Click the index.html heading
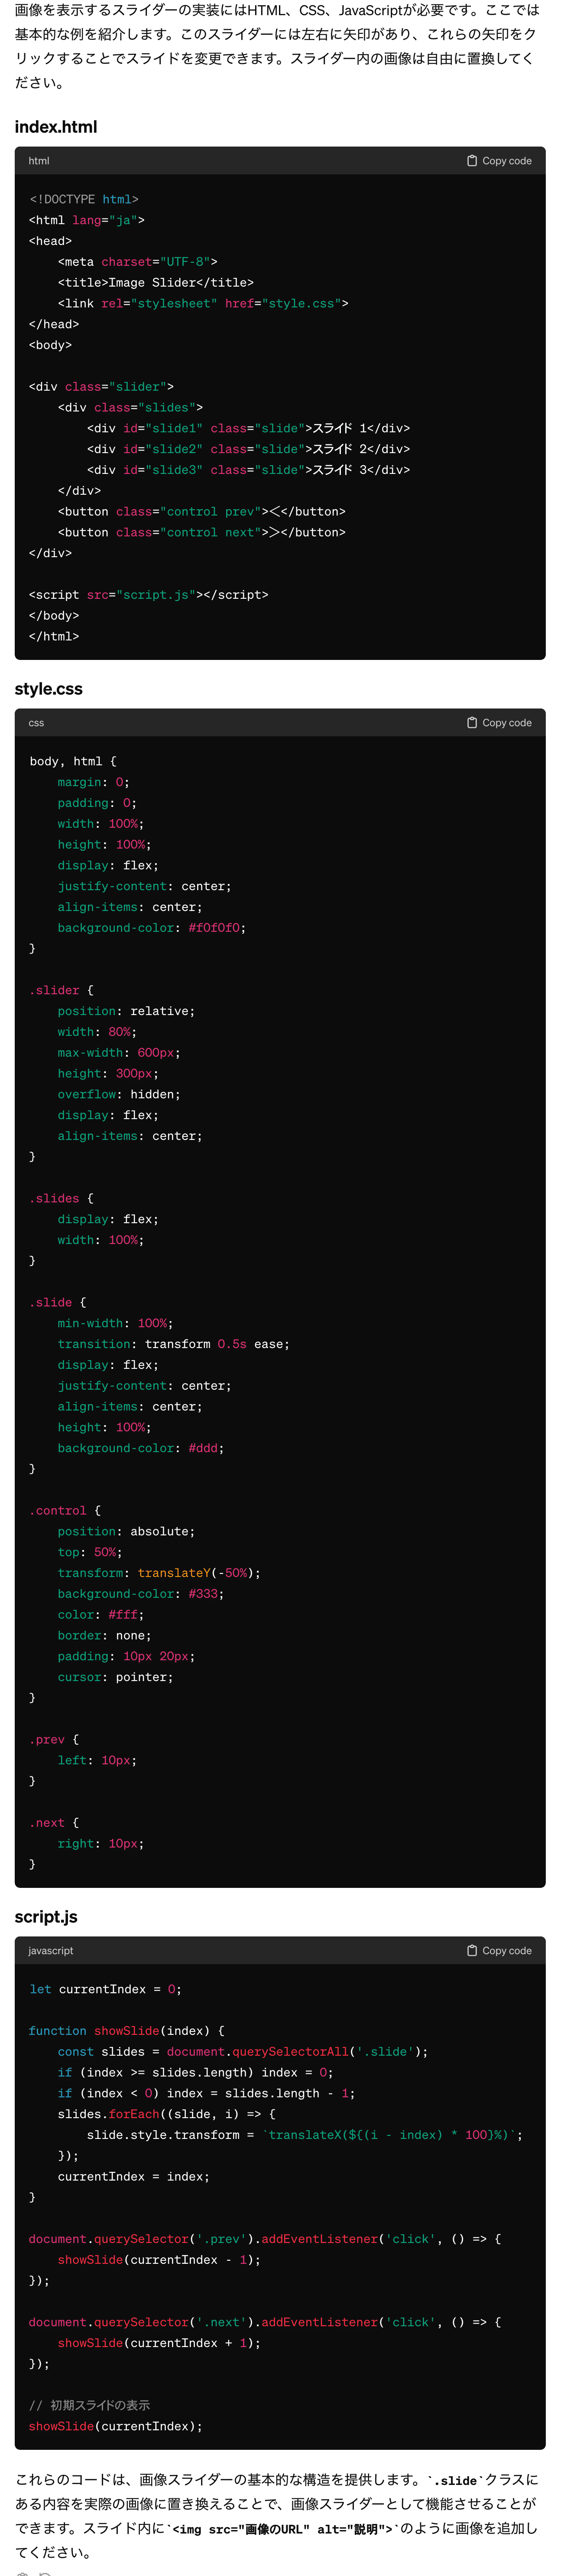The height and width of the screenshot is (2576, 564). click(56, 127)
